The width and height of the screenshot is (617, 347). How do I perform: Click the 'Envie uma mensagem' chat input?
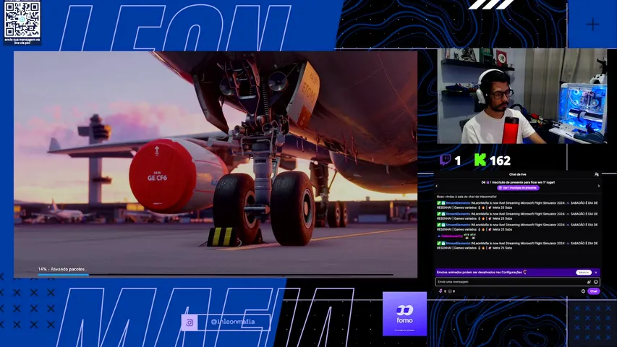(517, 282)
